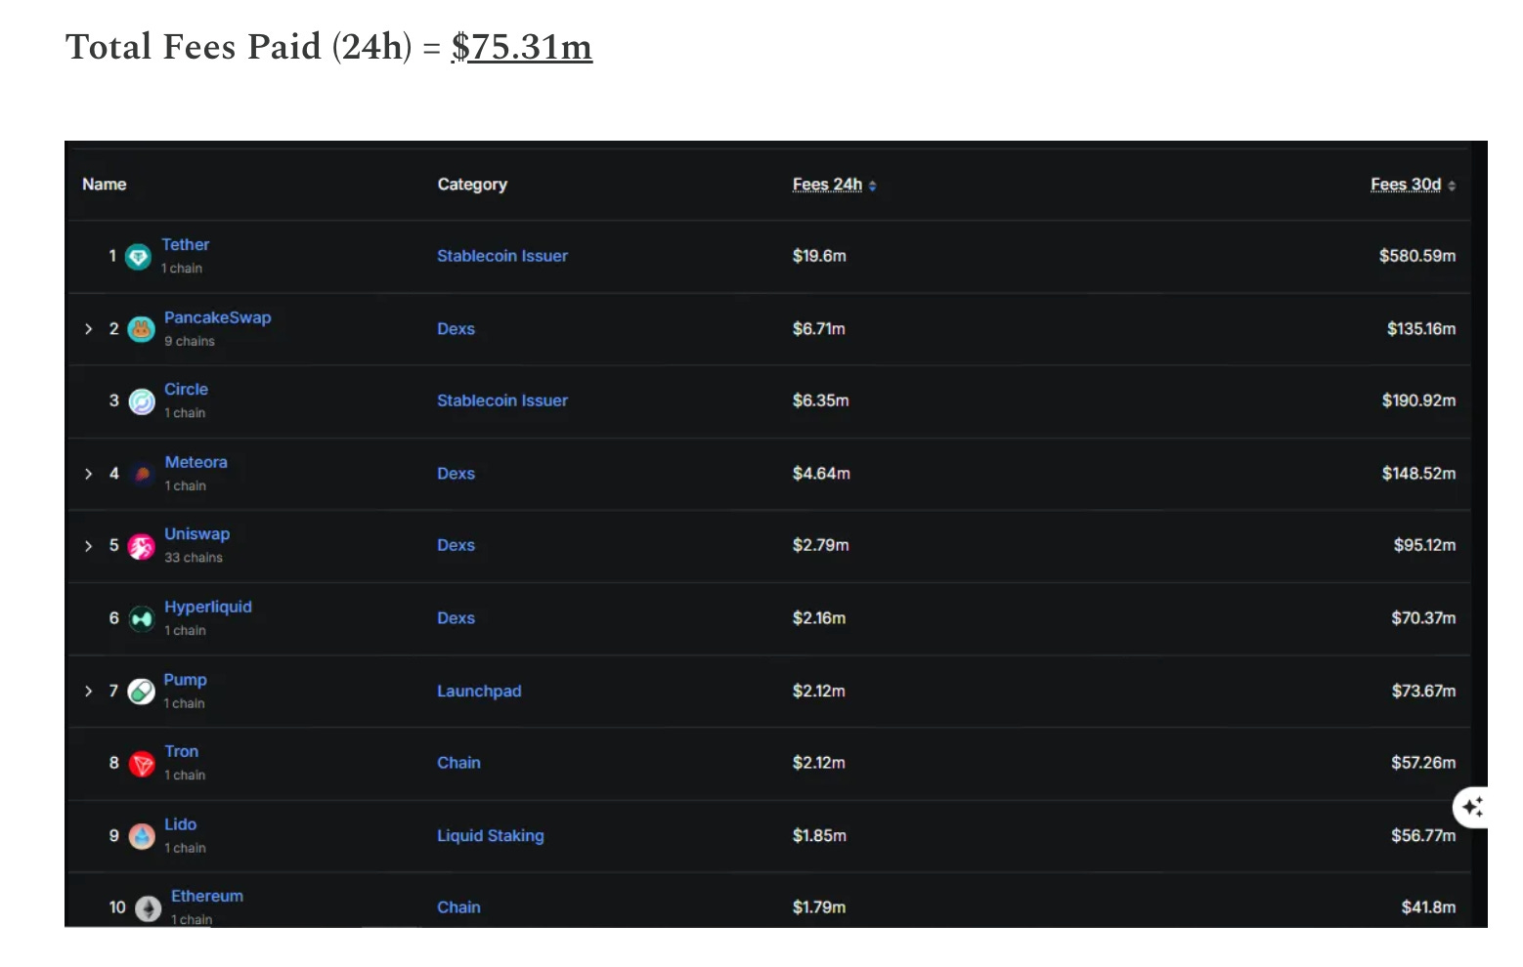Click the $57.26m fees 30d value
1523x967 pixels.
pyautogui.click(x=1424, y=763)
